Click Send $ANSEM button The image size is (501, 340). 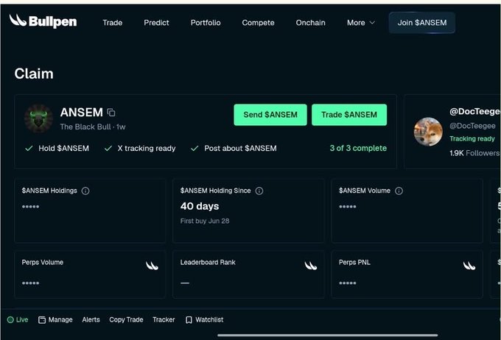[x=270, y=115]
